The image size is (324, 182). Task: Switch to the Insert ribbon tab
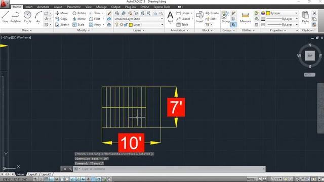tap(29, 7)
